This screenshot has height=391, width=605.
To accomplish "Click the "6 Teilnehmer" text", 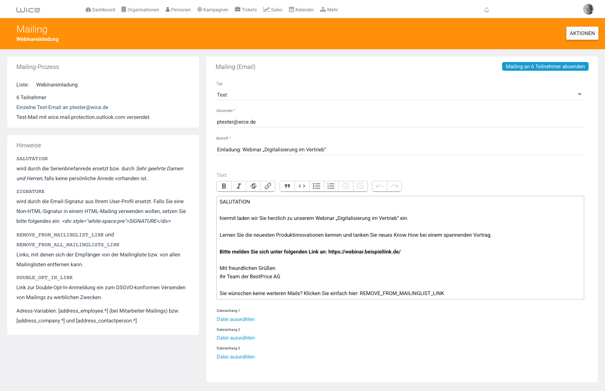I will 31,97.
